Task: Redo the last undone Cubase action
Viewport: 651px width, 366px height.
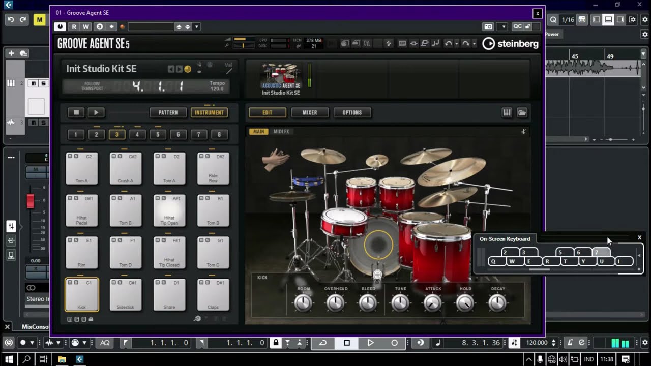Action: (23, 20)
